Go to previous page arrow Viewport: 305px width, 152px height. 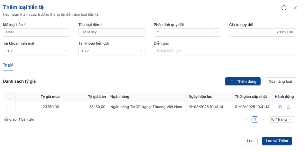(x=247, y=119)
